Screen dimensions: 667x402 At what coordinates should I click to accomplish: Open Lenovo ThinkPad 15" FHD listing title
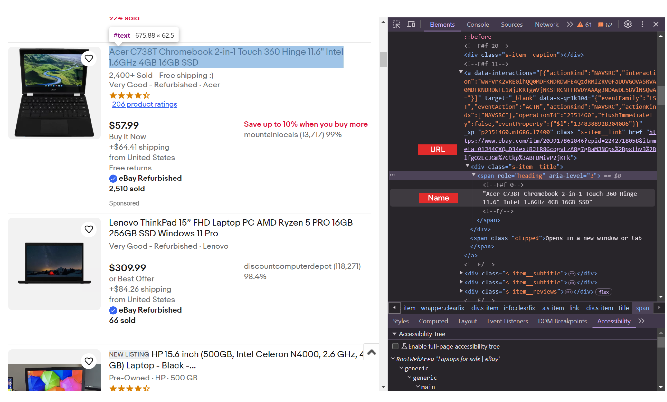(x=231, y=228)
